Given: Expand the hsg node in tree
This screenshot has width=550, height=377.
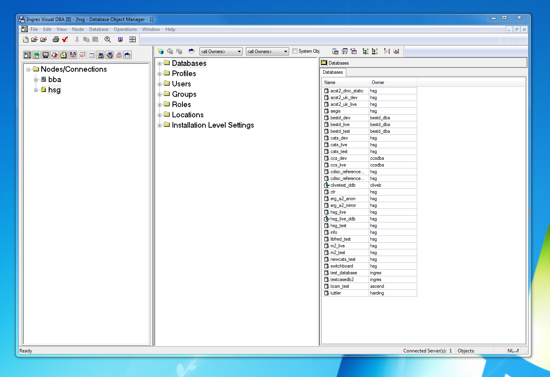Looking at the screenshot, I should 36,90.
